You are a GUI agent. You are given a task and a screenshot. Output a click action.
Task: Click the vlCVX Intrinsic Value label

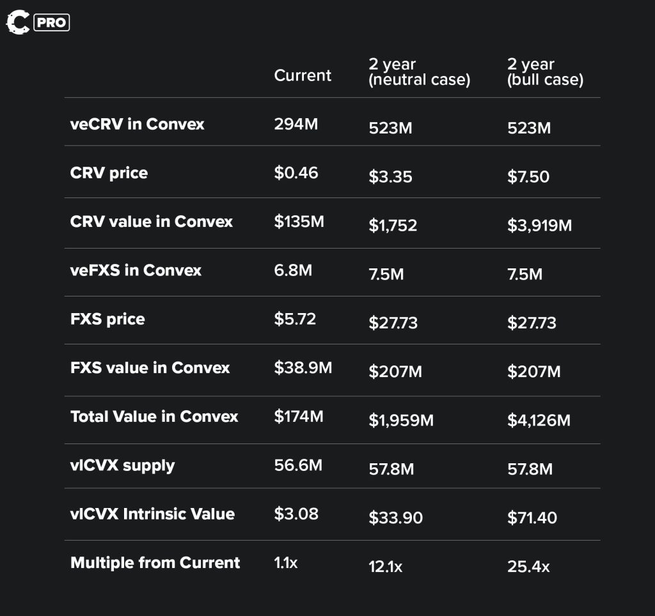(152, 514)
